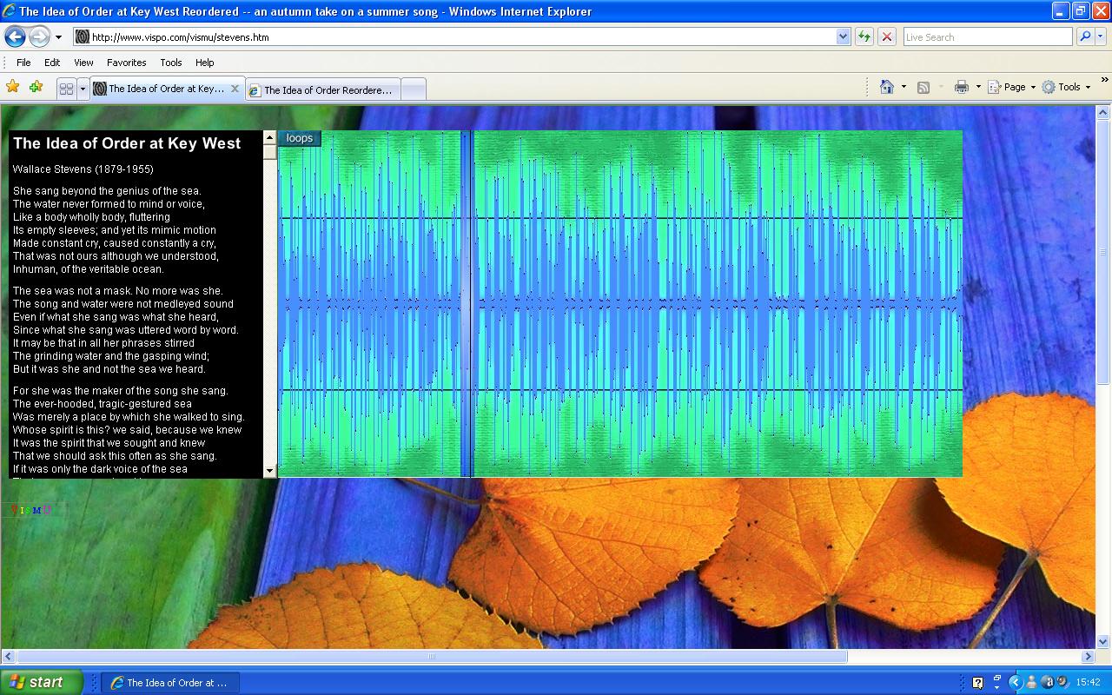The height and width of the screenshot is (695, 1112).
Task: Open the Print options dropdown arrow
Action: pos(978,87)
